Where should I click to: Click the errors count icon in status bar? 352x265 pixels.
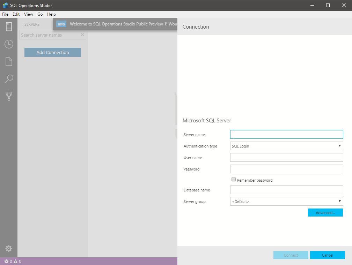pos(6,261)
